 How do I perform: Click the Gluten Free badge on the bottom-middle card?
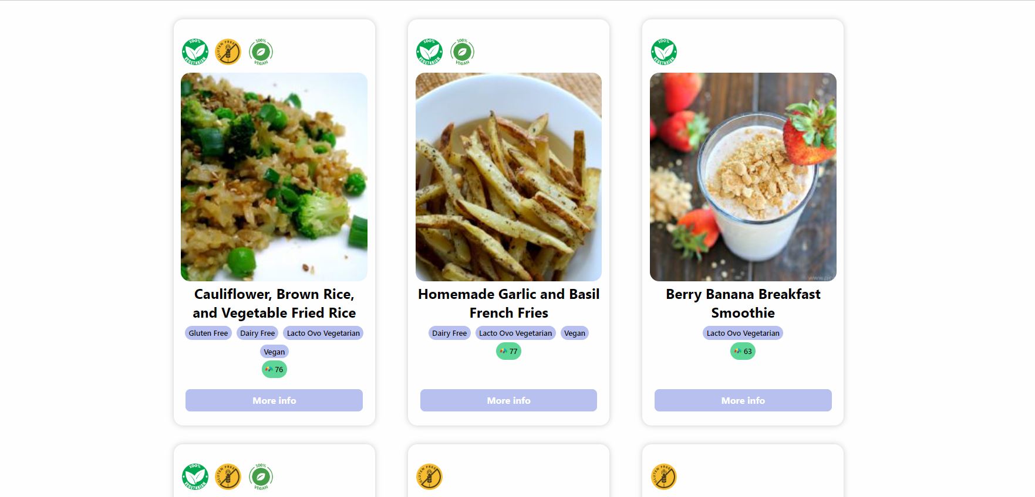point(429,477)
